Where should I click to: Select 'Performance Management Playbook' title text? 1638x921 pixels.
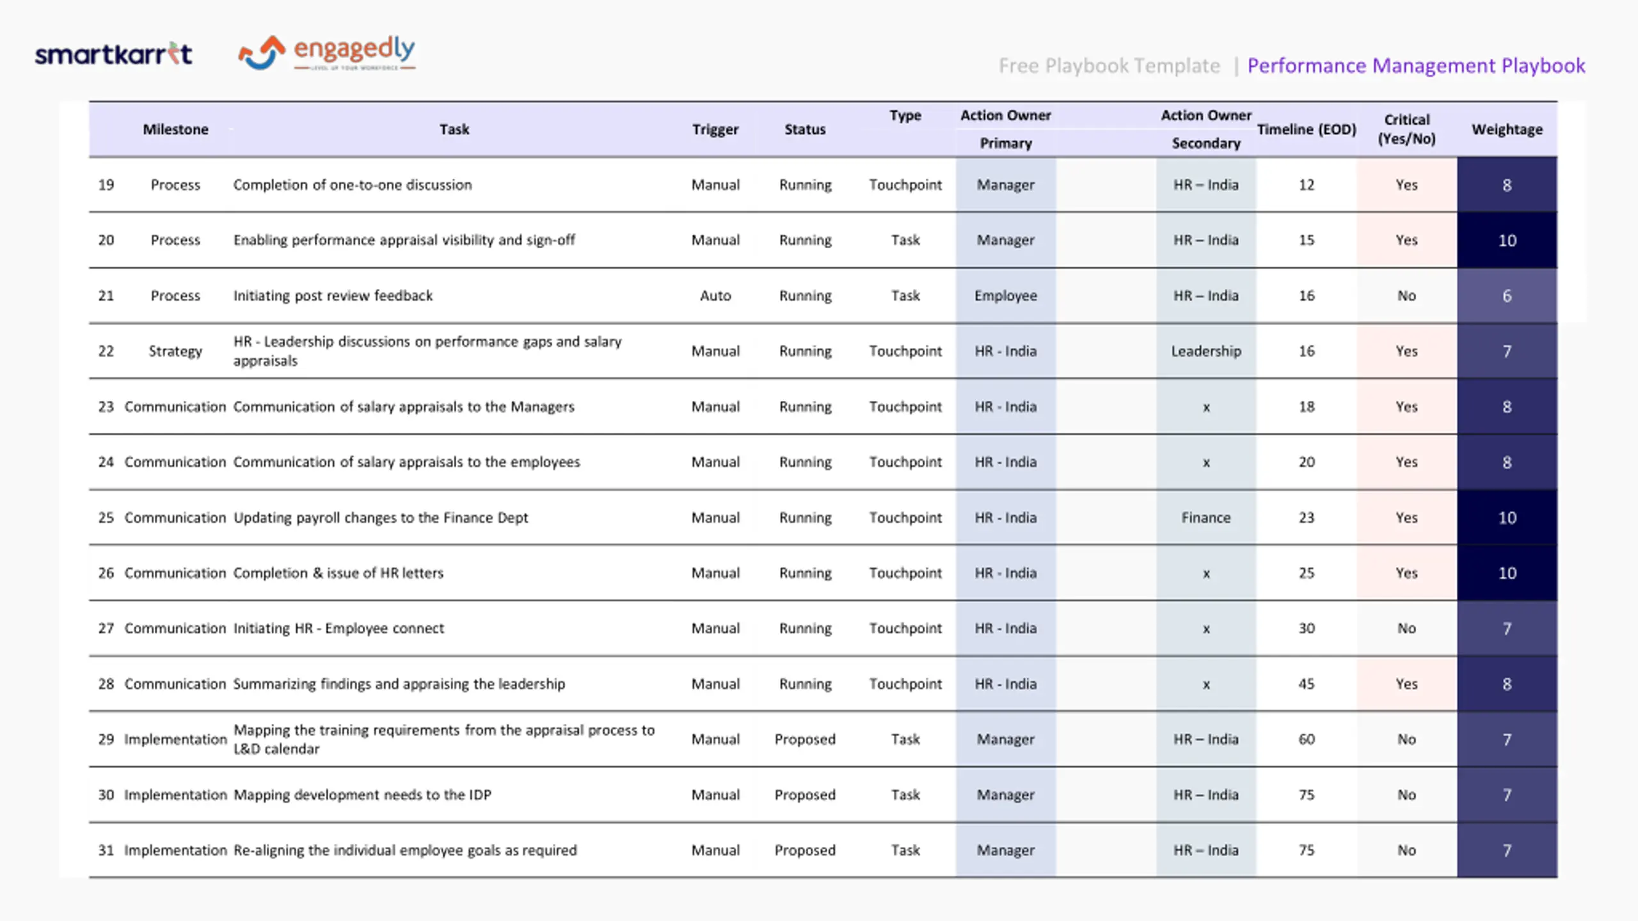[1416, 65]
